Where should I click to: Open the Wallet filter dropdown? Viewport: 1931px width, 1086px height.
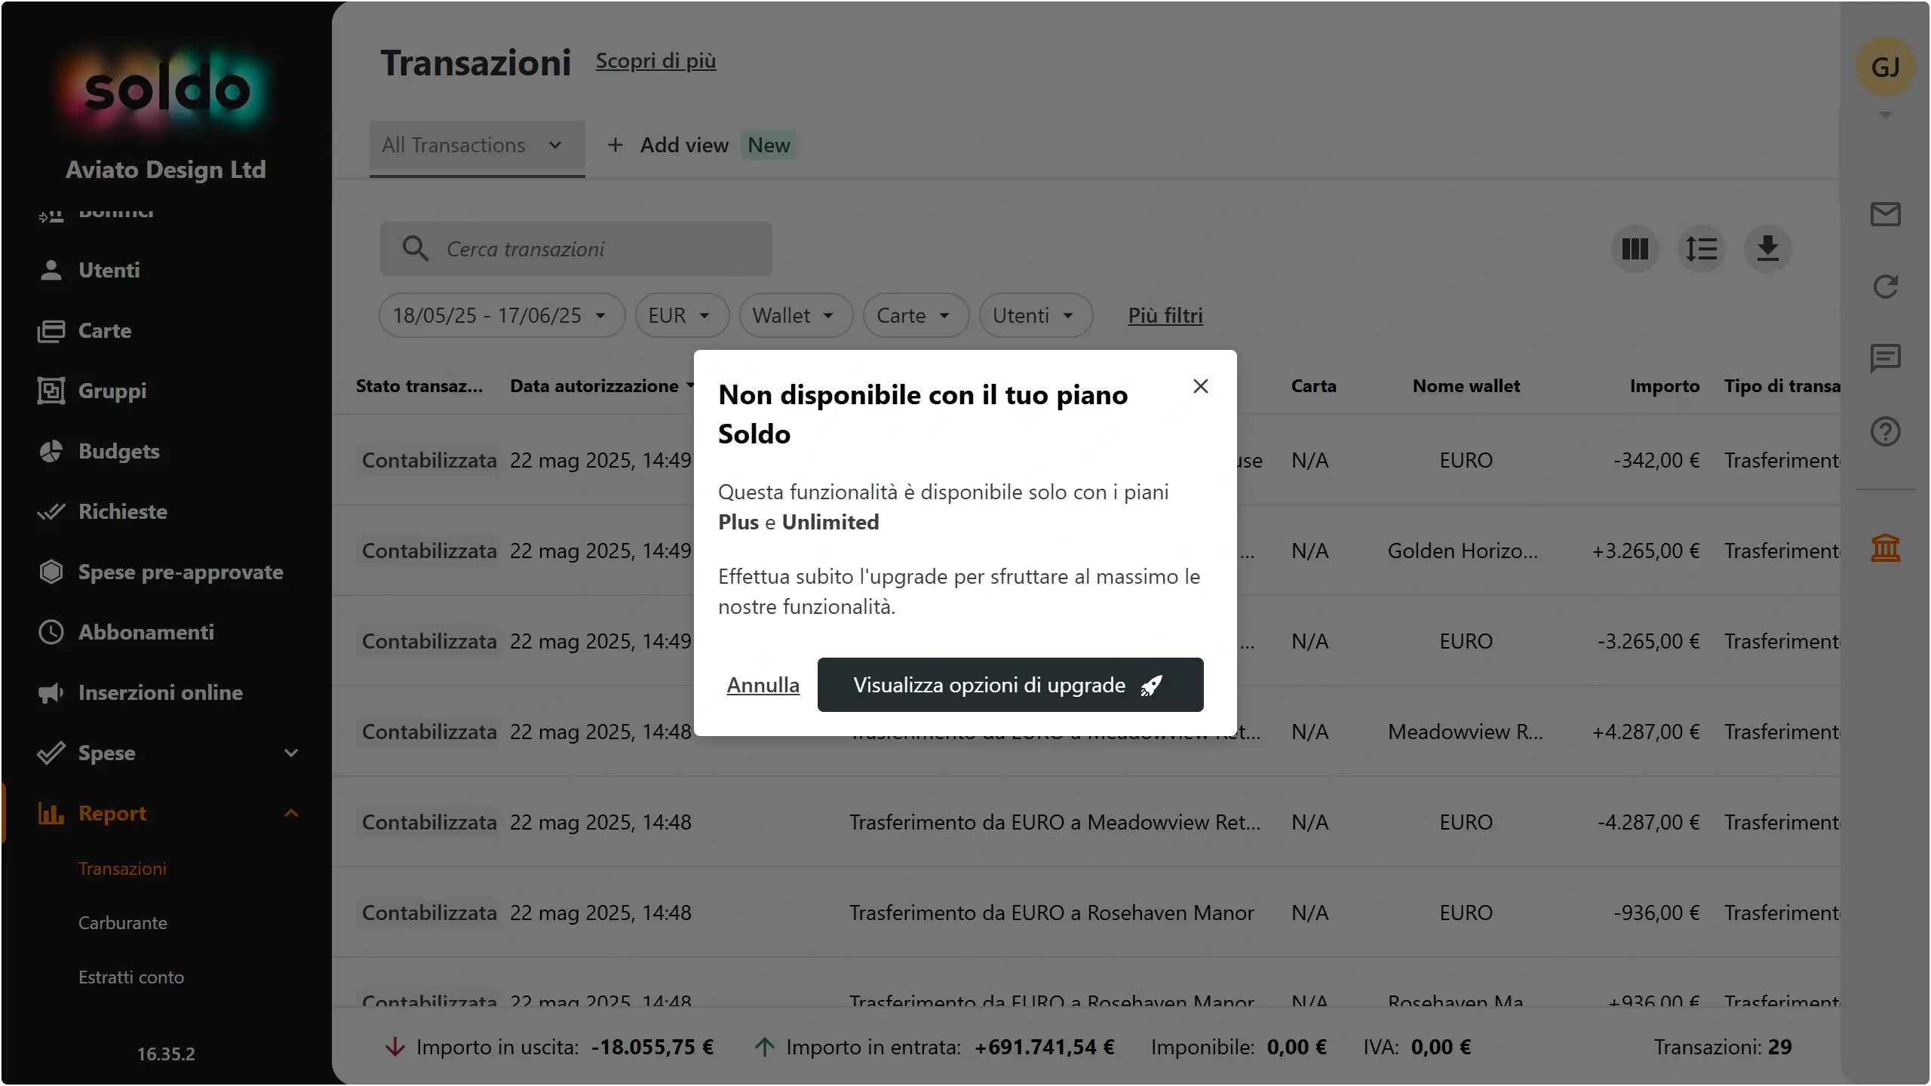tap(796, 315)
